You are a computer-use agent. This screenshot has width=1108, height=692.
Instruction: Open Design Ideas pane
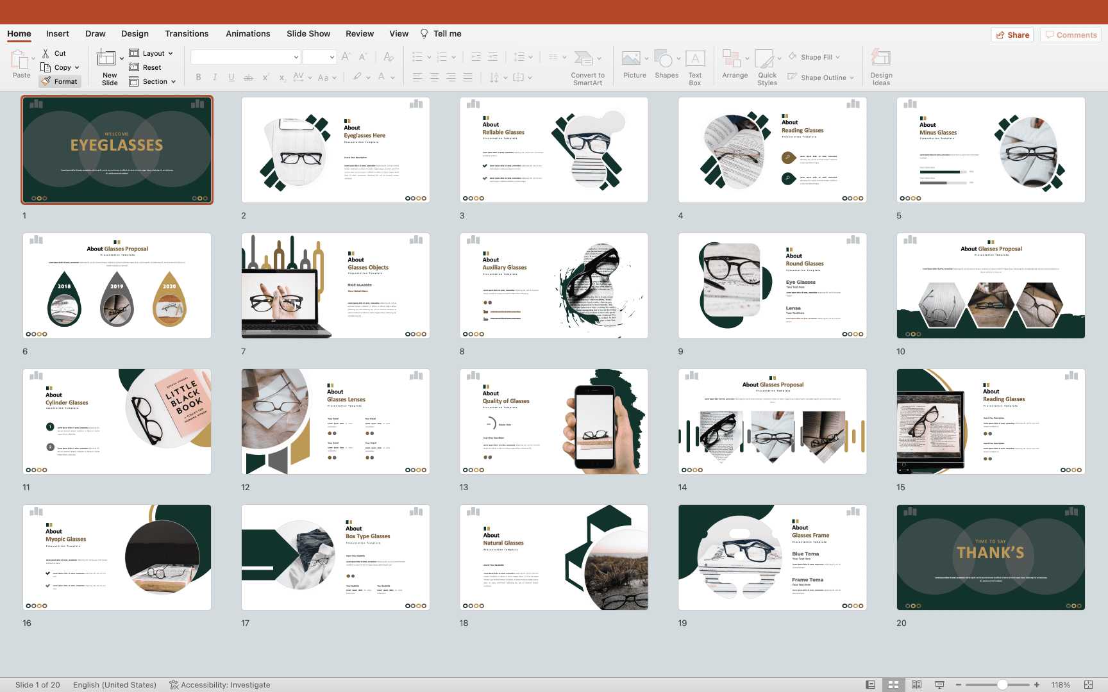pyautogui.click(x=881, y=60)
